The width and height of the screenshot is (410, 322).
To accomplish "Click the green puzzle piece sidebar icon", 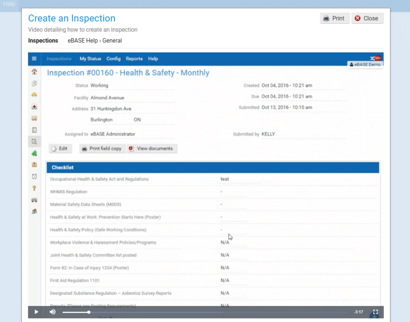I will pos(34,153).
